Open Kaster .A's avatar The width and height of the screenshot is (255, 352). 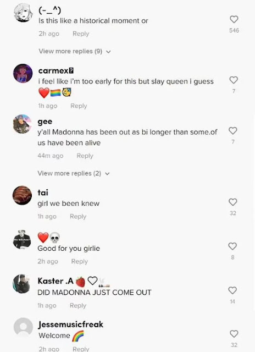pos(22,284)
